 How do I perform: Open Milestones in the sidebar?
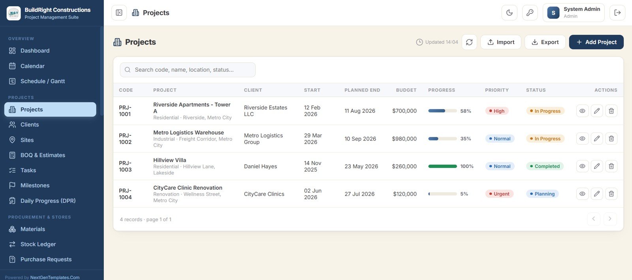[50, 185]
